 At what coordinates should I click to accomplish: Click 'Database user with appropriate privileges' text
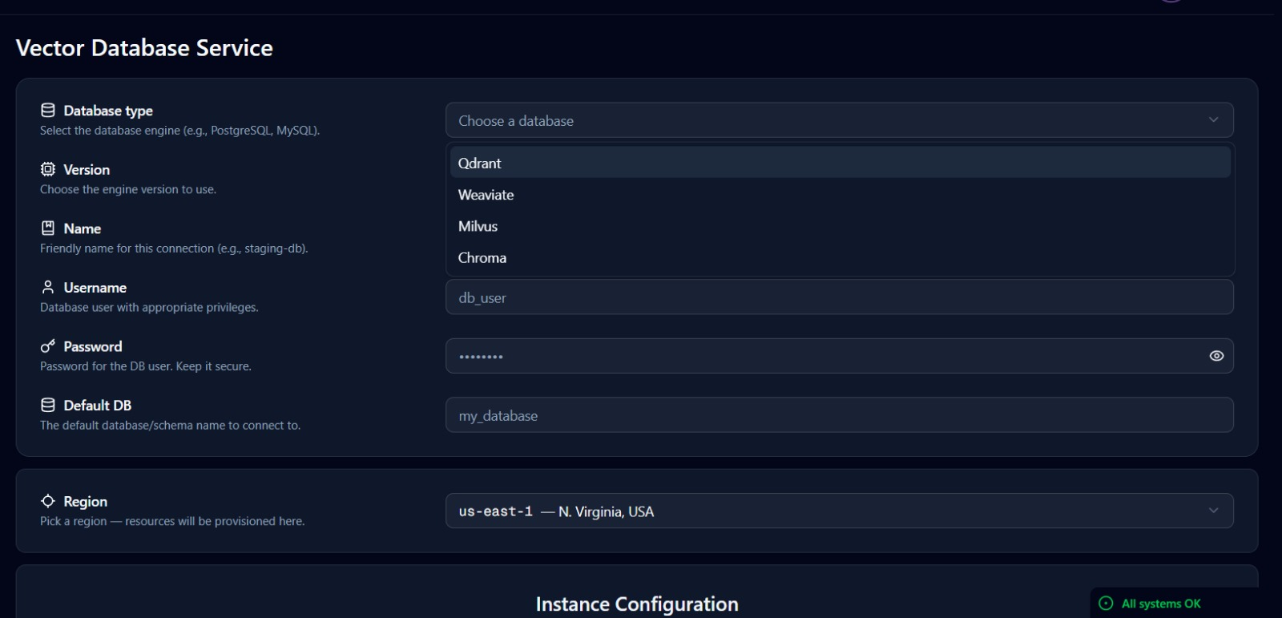tap(149, 307)
